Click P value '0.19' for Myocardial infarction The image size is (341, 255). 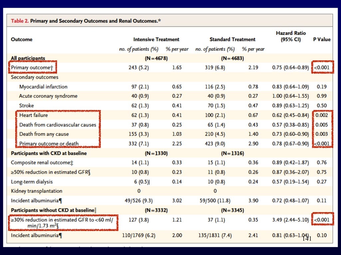pos(321,87)
